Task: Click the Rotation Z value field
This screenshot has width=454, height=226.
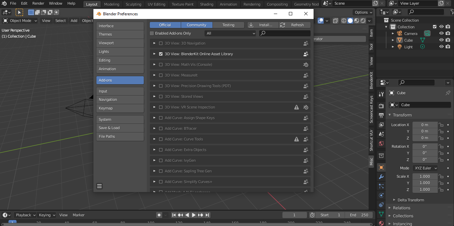Action: point(425,159)
